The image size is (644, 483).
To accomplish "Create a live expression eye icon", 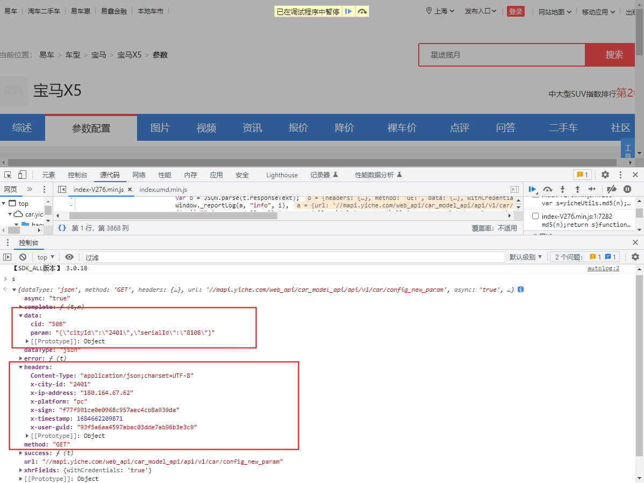I will click(69, 257).
